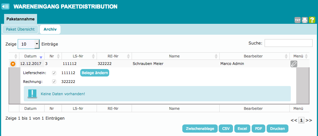Image resolution: width=318 pixels, height=136 pixels.
Task: Click the back menu icon in header
Action: [x=5, y=6]
